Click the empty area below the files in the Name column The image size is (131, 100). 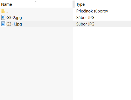[x=36, y=63]
